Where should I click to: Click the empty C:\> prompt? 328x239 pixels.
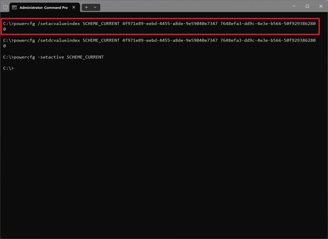pyautogui.click(x=8, y=68)
